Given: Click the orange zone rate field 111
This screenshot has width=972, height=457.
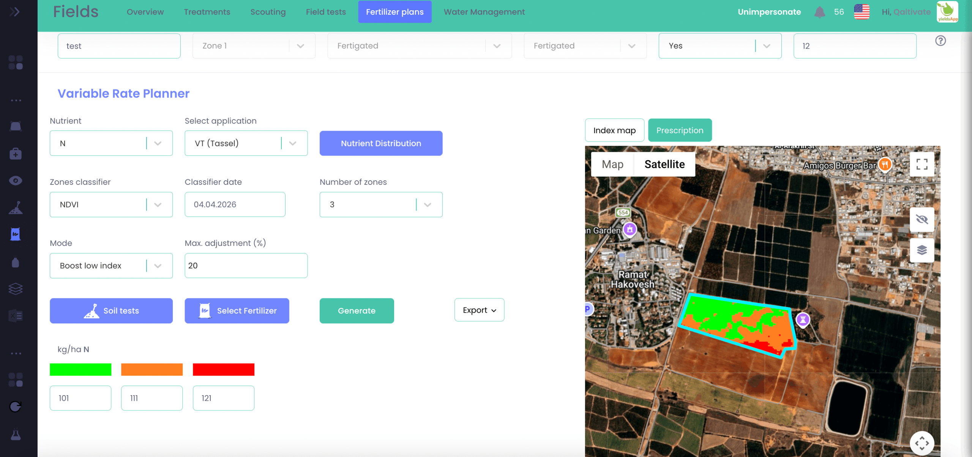Looking at the screenshot, I should tap(152, 398).
